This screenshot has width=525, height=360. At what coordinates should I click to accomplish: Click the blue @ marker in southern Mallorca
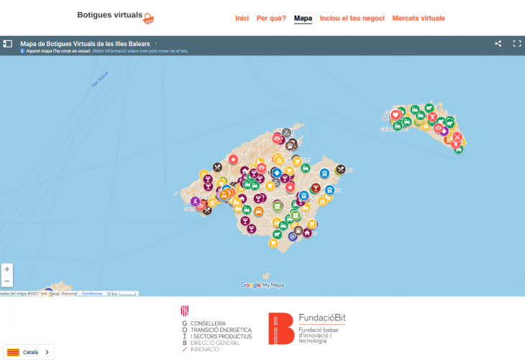click(293, 235)
